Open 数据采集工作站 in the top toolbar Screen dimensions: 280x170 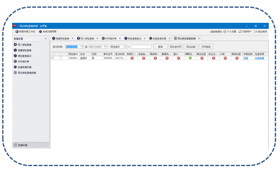pyautogui.click(x=25, y=31)
